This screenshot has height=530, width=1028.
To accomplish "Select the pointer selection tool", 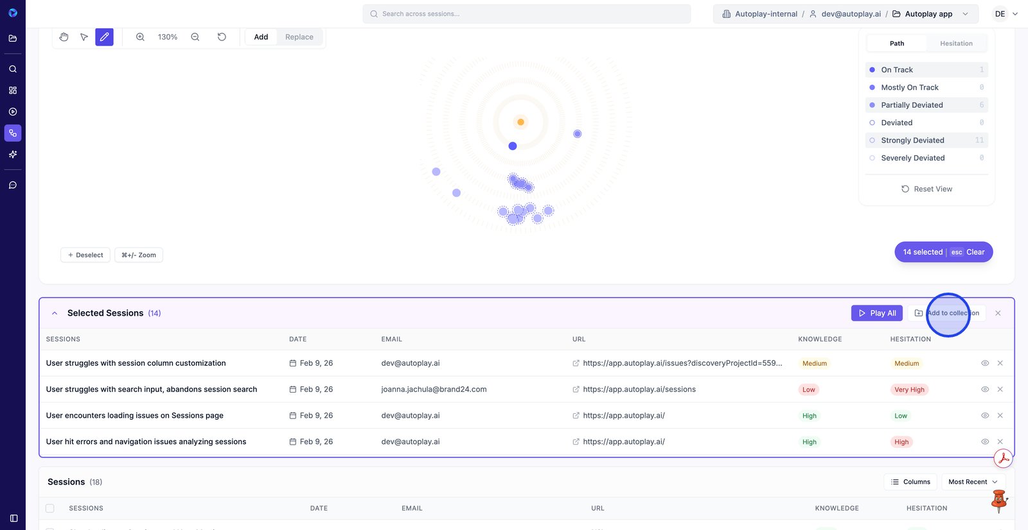I will pyautogui.click(x=84, y=37).
